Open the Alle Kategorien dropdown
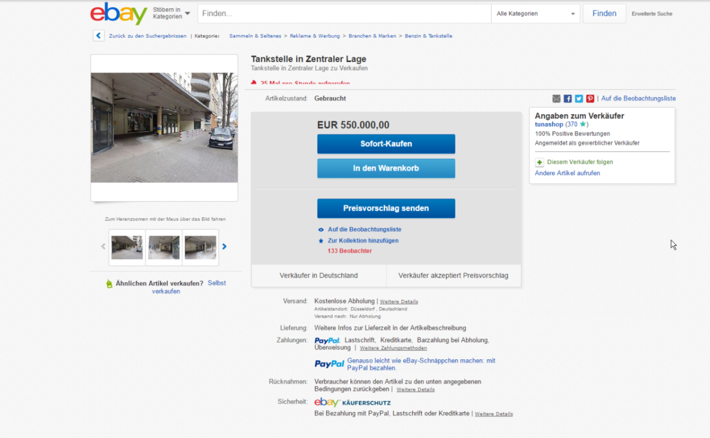 coord(534,14)
